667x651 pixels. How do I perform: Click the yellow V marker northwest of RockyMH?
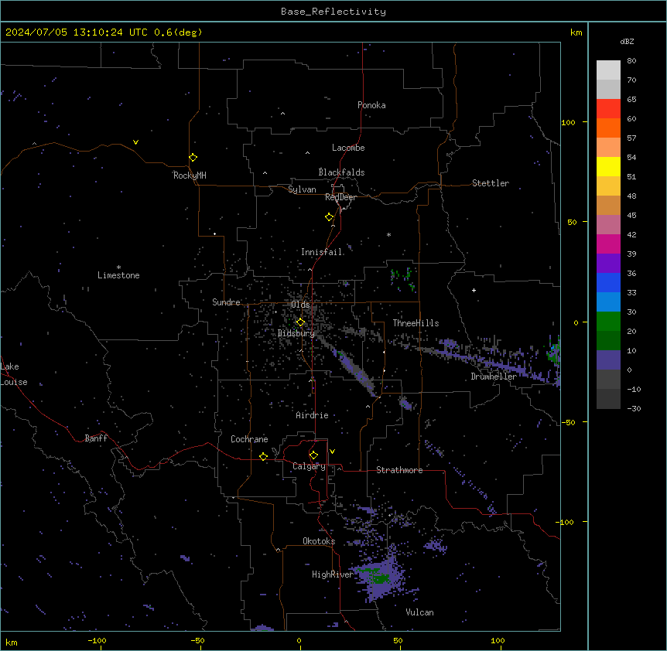tap(135, 142)
